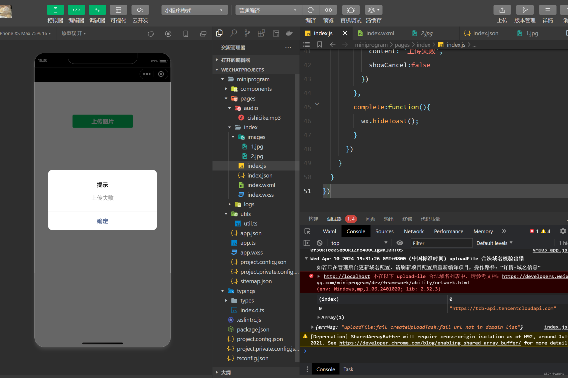Switch to the Network devtools tab
Viewport: 568px width, 378px height.
tap(413, 231)
